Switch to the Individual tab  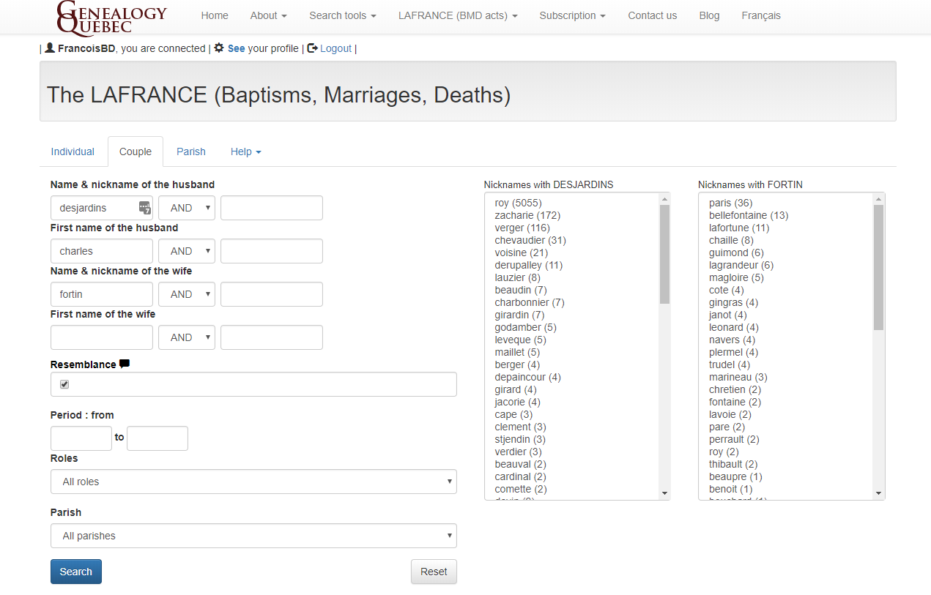pyautogui.click(x=73, y=151)
